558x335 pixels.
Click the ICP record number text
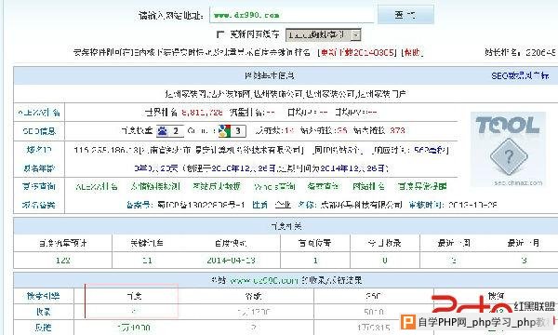point(201,205)
